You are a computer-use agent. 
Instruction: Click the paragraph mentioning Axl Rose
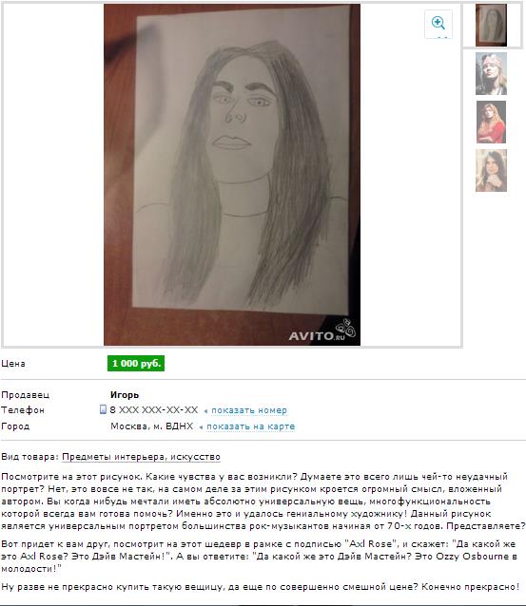pos(260,557)
